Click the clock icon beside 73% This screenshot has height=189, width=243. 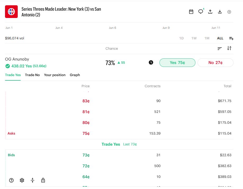(151, 62)
